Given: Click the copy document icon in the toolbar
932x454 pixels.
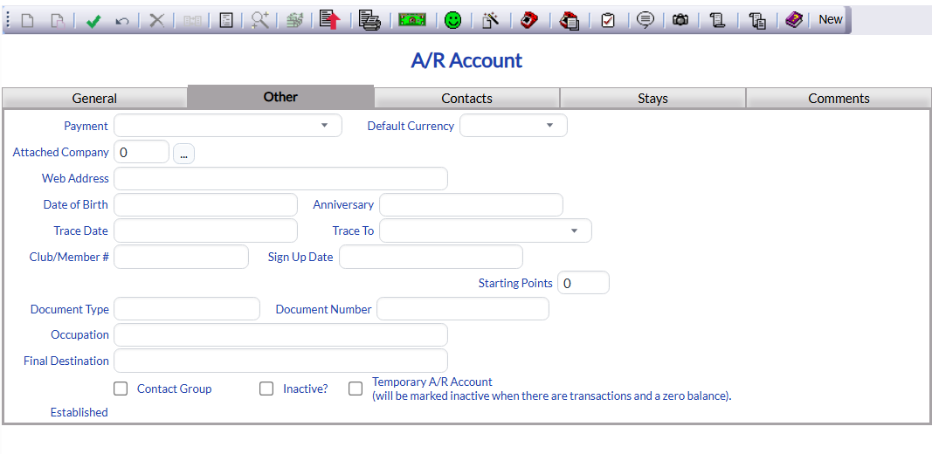Looking at the screenshot, I should 57,21.
